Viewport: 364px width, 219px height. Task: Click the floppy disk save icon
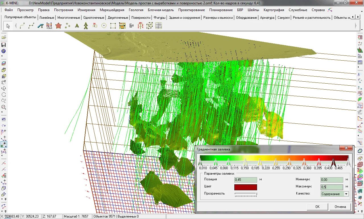point(4,45)
